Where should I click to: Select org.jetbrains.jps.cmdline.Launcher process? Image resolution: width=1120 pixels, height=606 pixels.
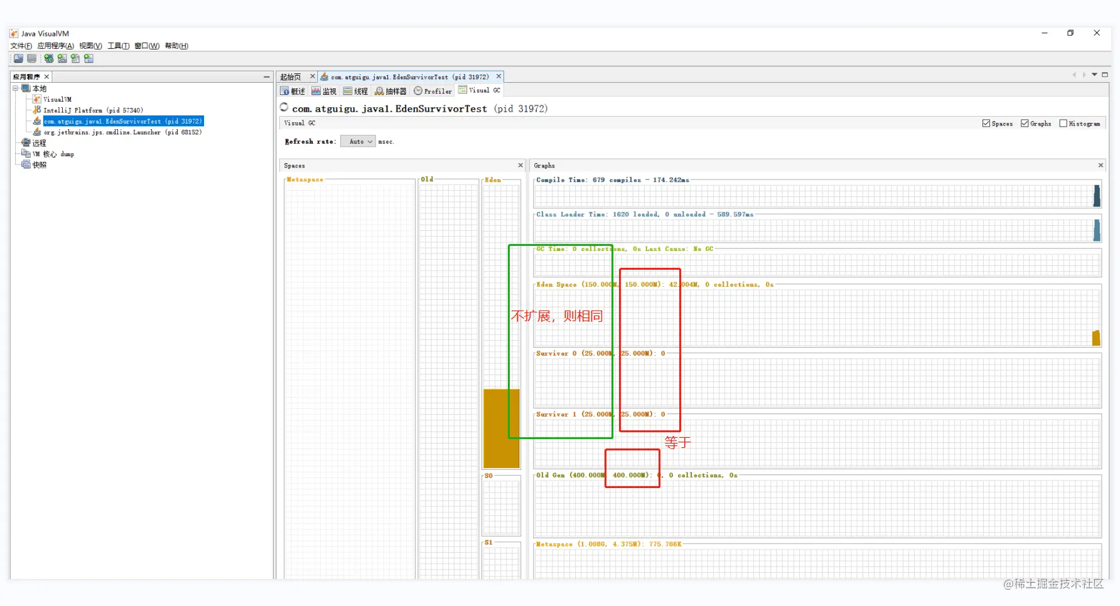click(x=122, y=132)
